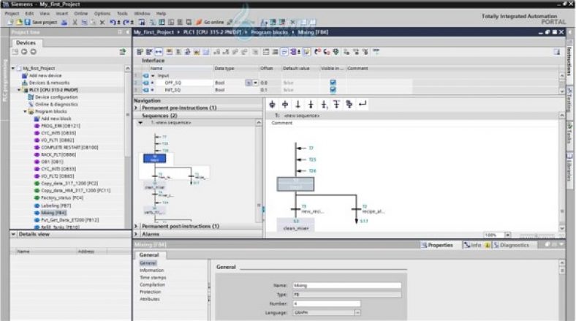This screenshot has height=321, width=576.
Task: Open the data type dropdown for OFF_SQ
Action: [x=255, y=83]
